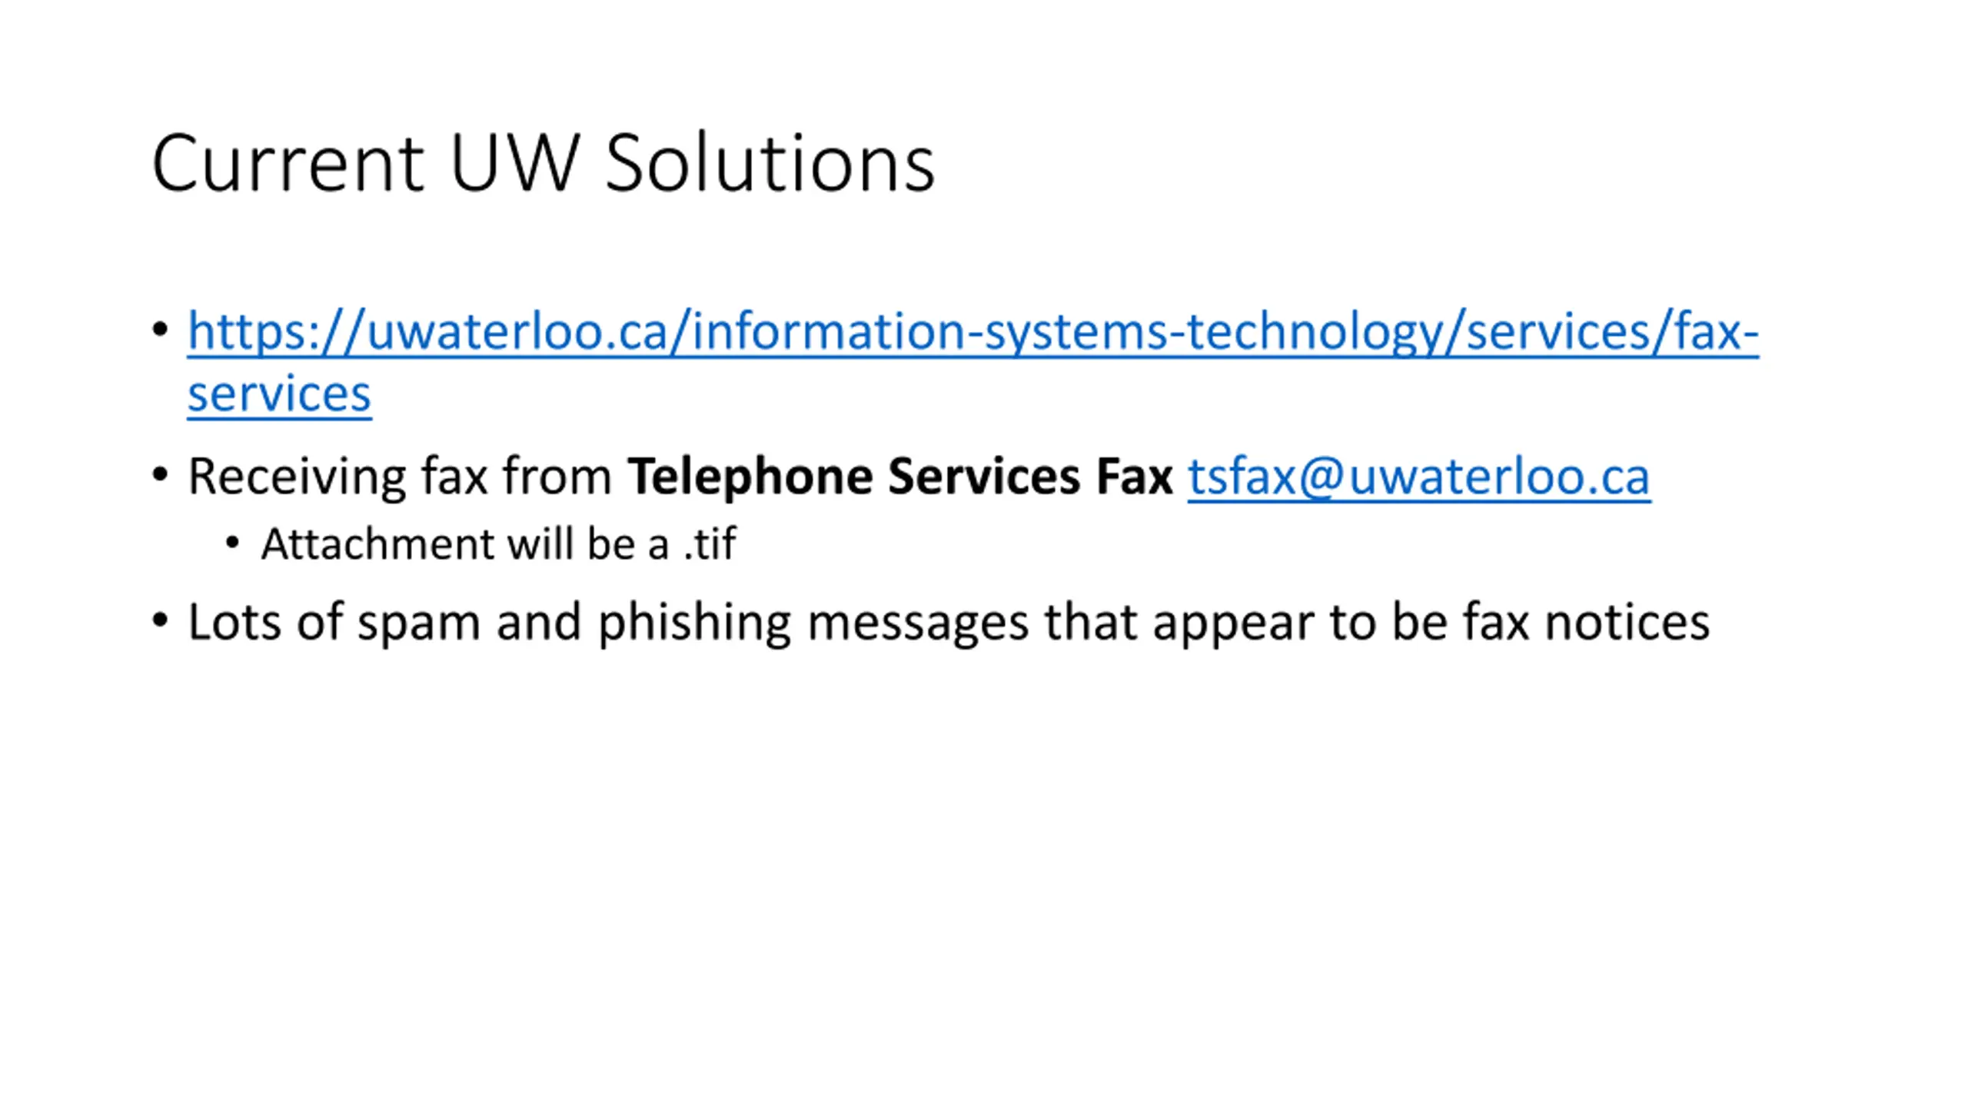This screenshot has width=1968, height=1107.
Task: Click the ".tif" file extension text
Action: tap(710, 544)
